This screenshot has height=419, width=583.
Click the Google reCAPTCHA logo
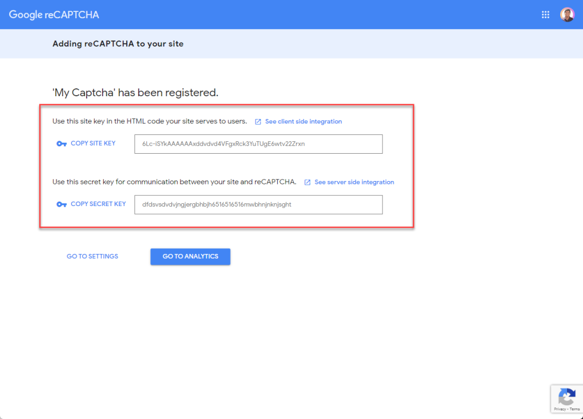pos(54,14)
